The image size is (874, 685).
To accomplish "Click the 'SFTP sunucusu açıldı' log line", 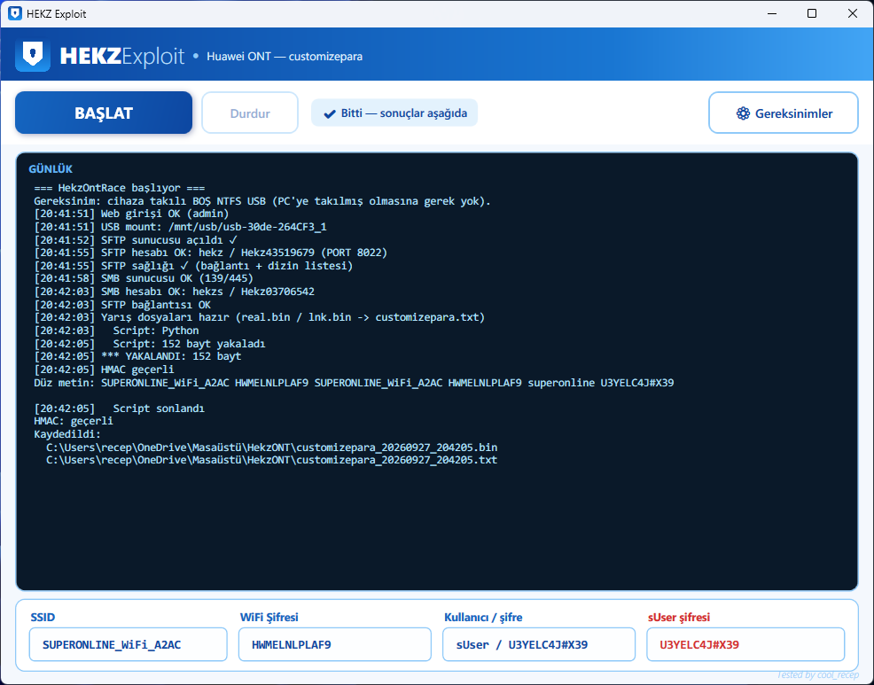I will [x=136, y=240].
